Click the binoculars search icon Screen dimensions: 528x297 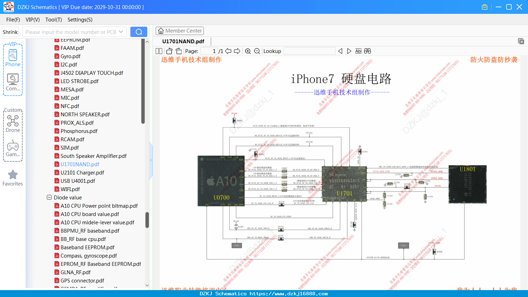click(x=367, y=51)
